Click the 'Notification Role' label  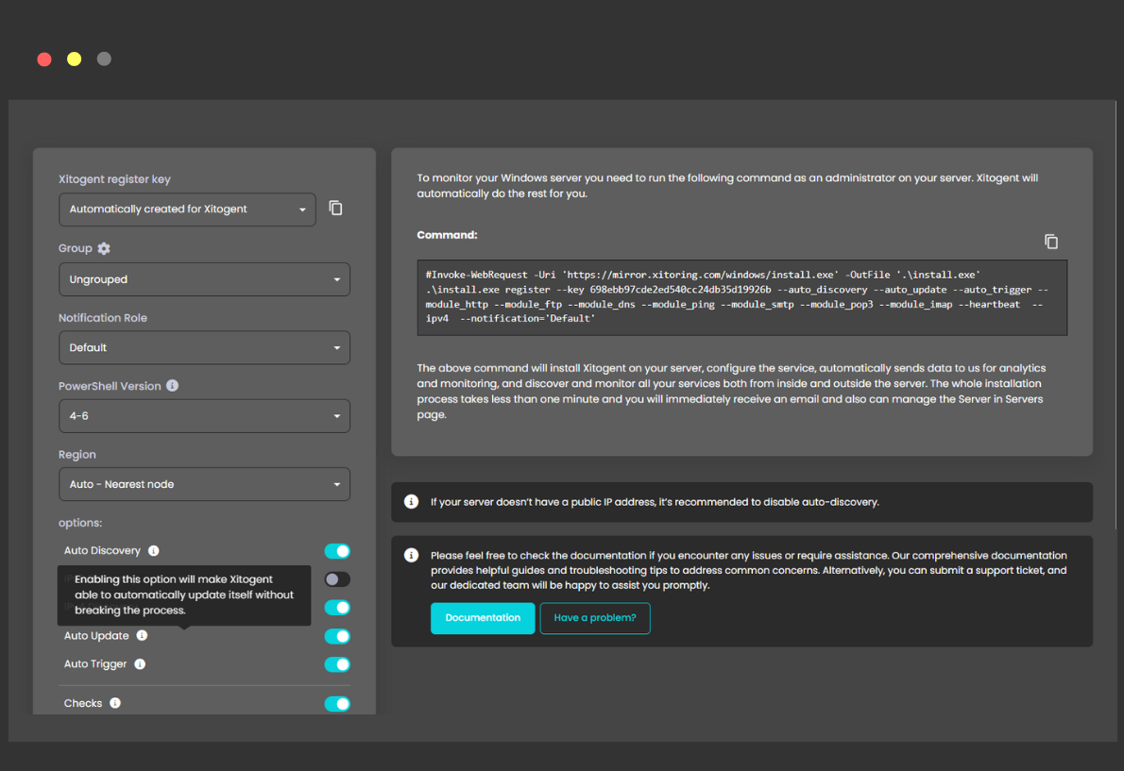103,318
